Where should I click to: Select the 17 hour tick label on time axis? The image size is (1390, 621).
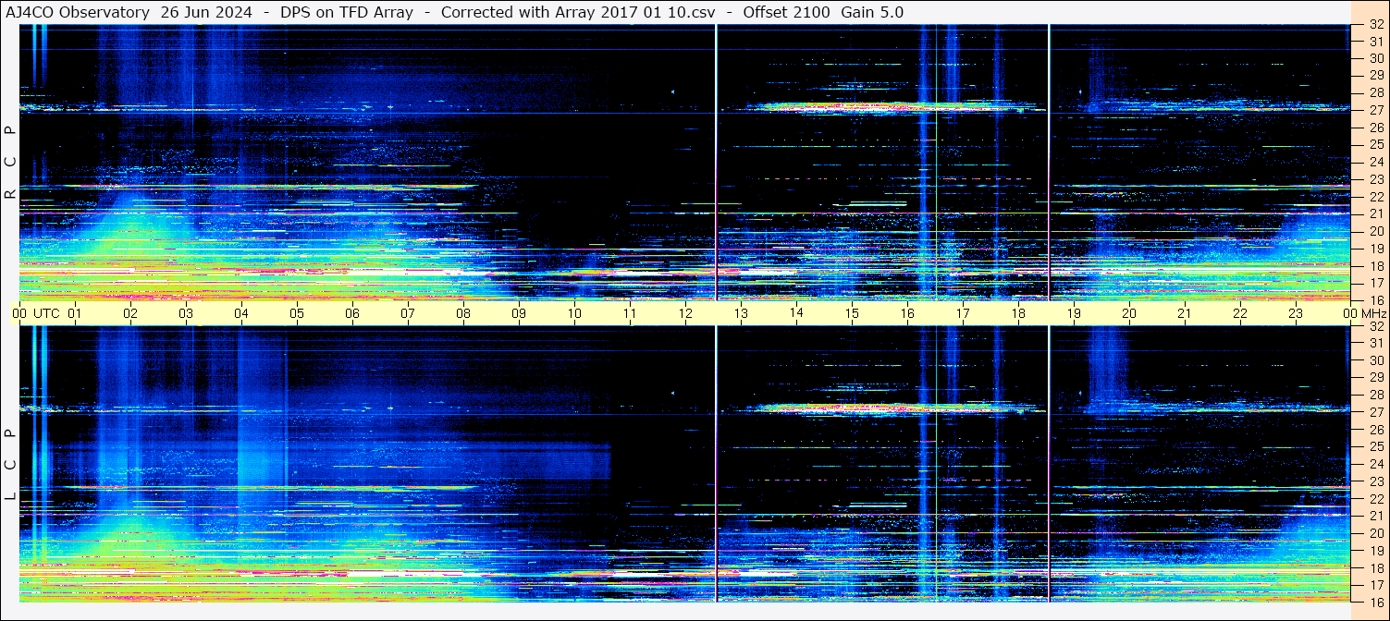pyautogui.click(x=963, y=313)
